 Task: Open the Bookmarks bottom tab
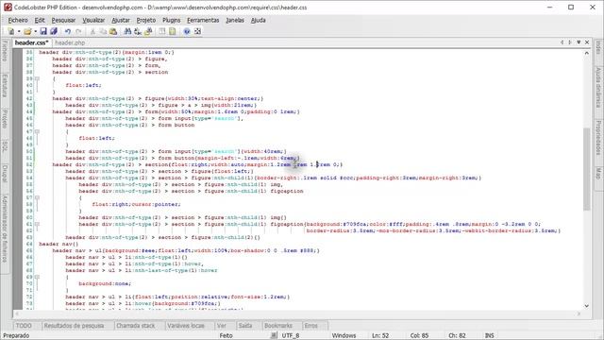tap(278, 326)
